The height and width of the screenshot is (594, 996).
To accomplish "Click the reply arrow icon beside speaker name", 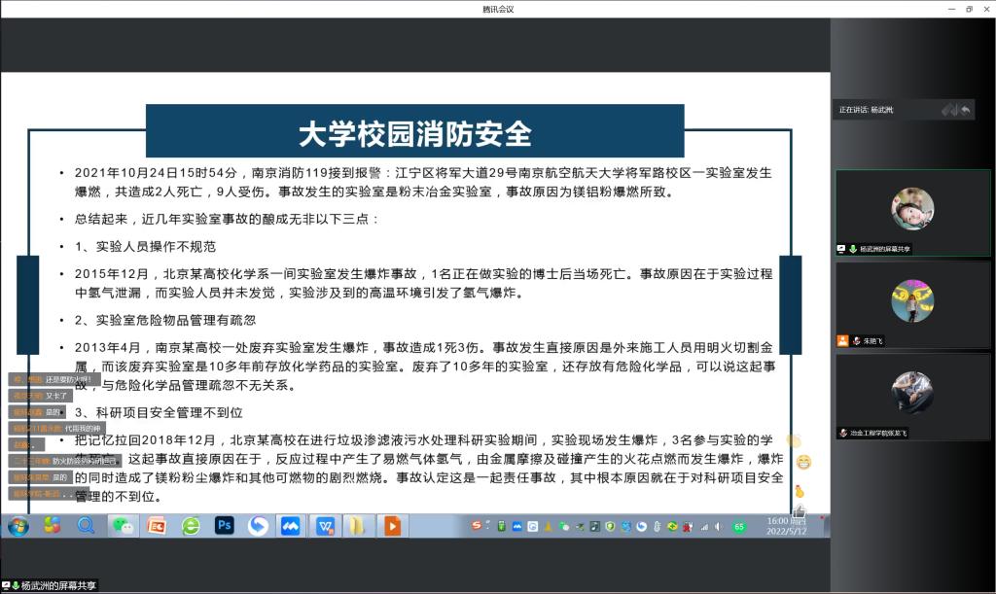I will click(966, 110).
